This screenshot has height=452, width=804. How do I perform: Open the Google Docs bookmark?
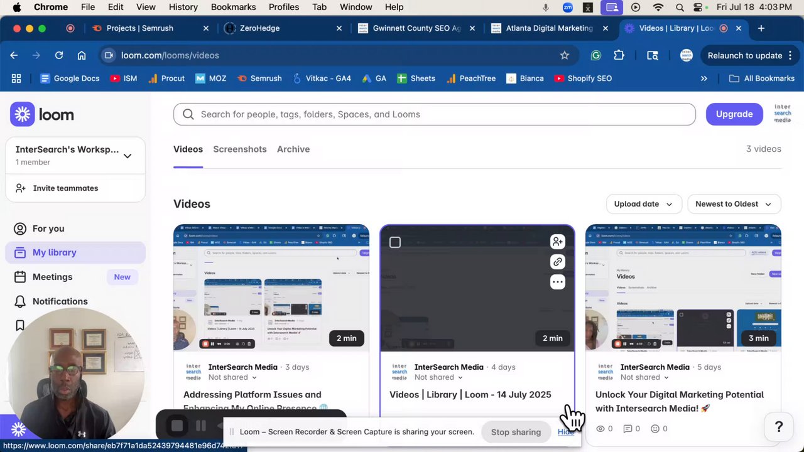70,78
